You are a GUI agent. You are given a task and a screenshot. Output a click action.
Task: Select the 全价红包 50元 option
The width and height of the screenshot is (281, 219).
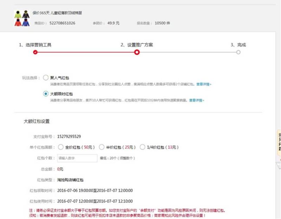(60, 147)
